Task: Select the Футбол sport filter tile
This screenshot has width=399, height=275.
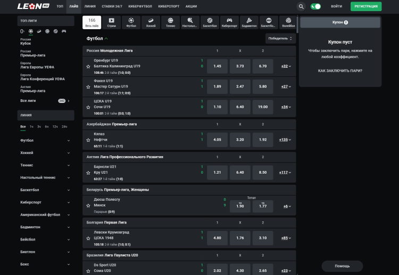Action: (131, 22)
